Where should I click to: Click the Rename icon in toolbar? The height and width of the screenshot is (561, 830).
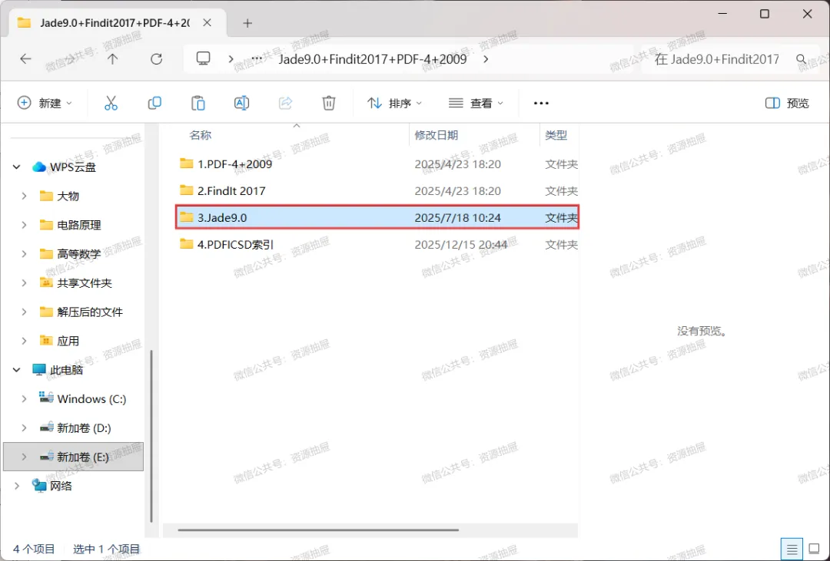tap(241, 103)
